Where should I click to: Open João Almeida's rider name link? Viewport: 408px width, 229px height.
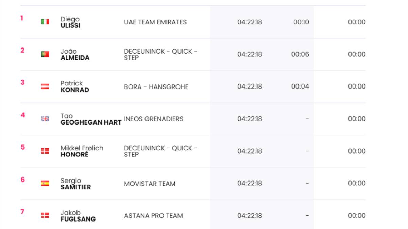pos(75,54)
